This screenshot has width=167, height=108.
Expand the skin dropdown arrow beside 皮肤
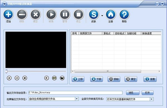(102, 16)
